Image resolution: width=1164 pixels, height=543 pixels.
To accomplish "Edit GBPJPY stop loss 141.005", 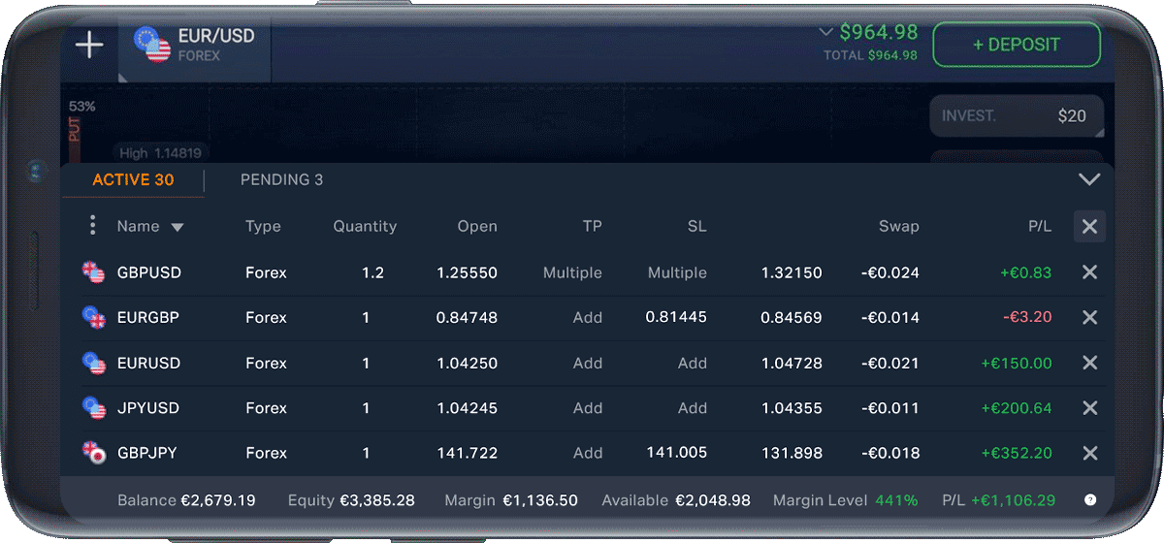I will point(677,453).
